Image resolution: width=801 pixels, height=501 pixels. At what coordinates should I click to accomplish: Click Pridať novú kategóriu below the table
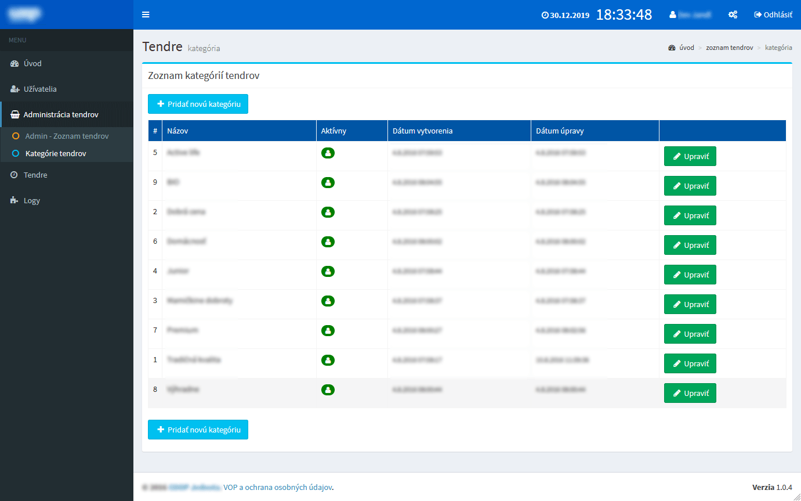point(198,430)
